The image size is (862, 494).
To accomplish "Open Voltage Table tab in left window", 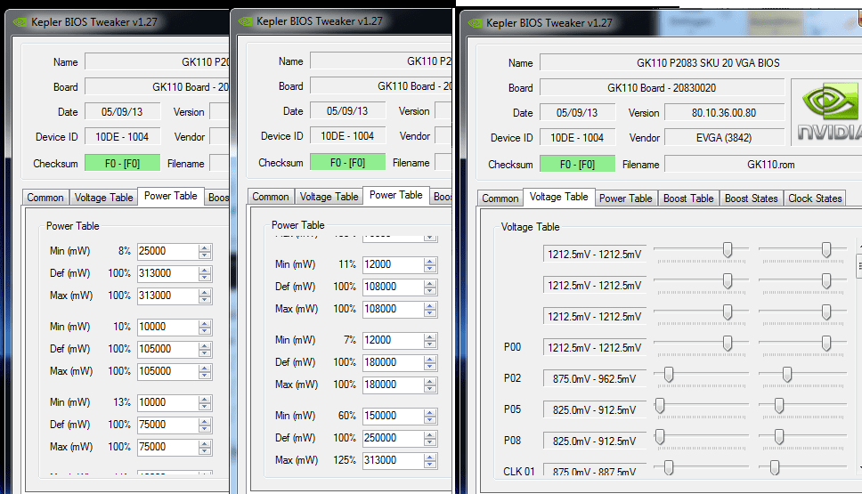I will pos(104,198).
